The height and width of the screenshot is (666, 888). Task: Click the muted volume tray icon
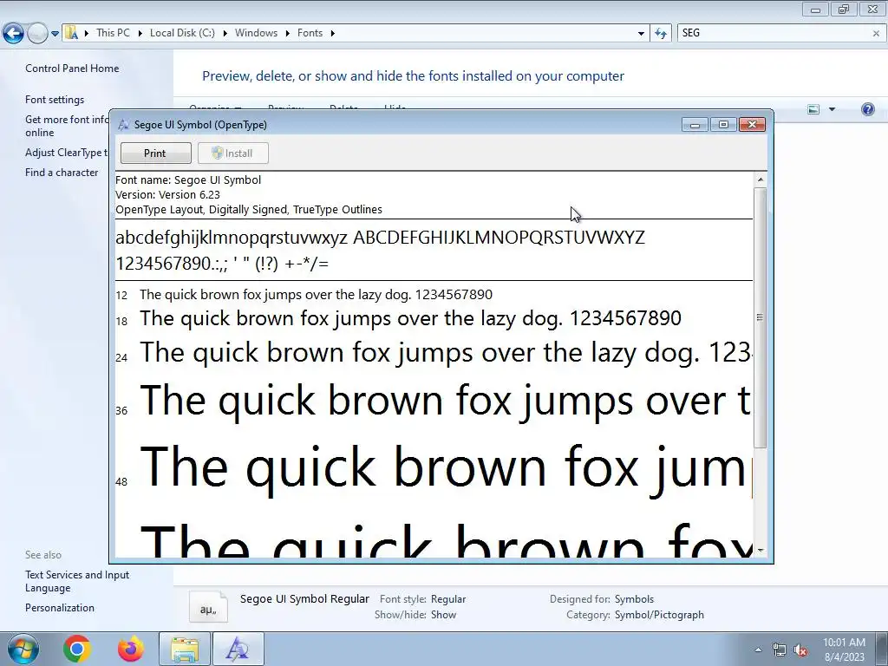(800, 650)
